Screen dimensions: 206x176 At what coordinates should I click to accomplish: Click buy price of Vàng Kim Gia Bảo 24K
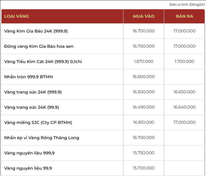pos(143,31)
